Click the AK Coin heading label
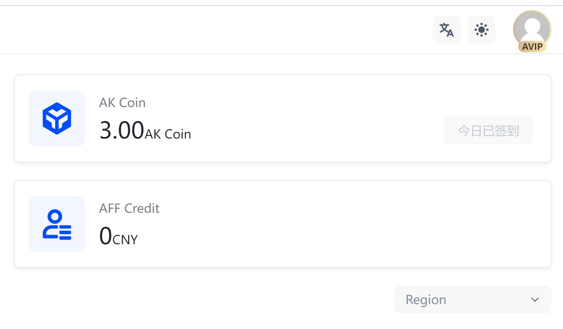Screen dimensions: 563x329 click(x=122, y=103)
